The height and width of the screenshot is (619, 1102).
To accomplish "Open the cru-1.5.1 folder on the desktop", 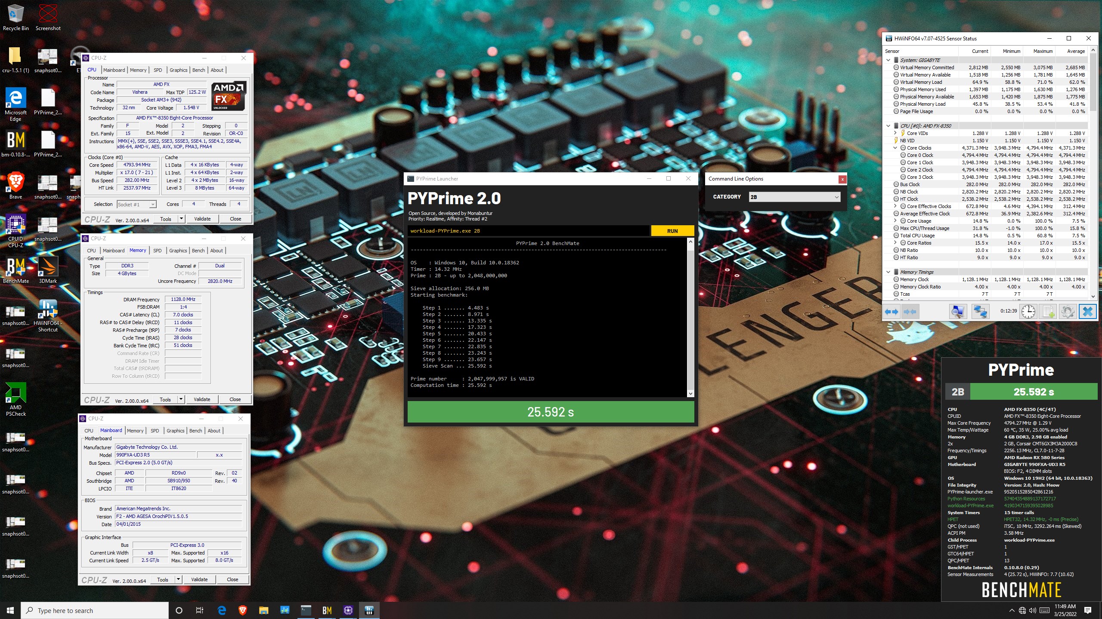I will tap(16, 59).
